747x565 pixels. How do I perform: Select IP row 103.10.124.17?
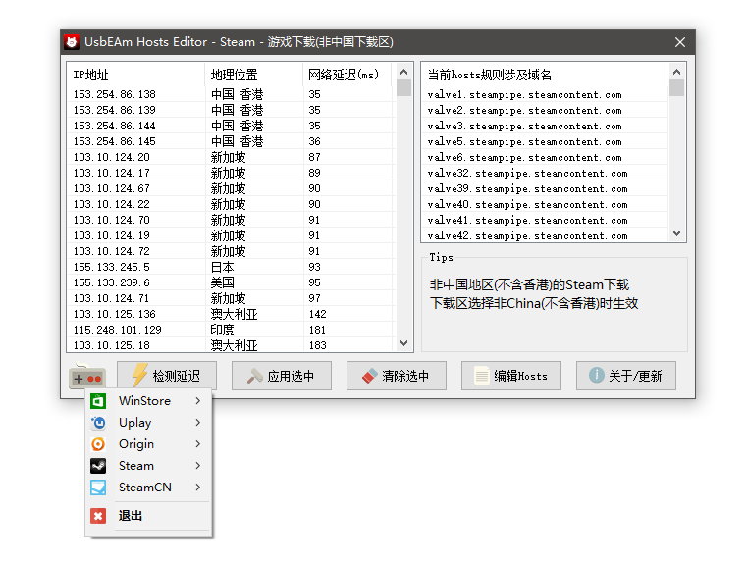231,173
